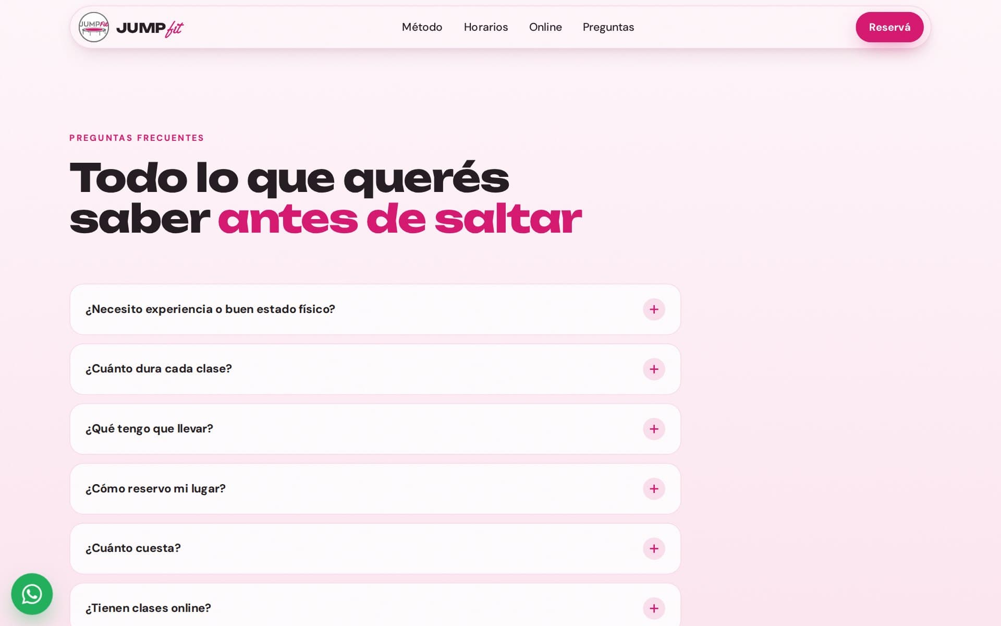Click the JumpFit trampoline logo icon
Screen dimensions: 1001x626
(94, 27)
